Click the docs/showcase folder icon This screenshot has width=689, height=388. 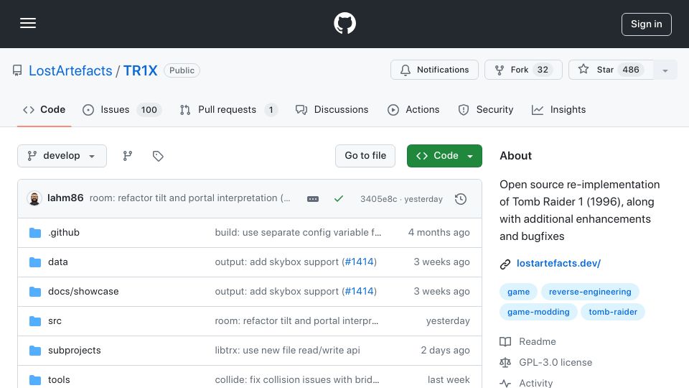pyautogui.click(x=35, y=292)
